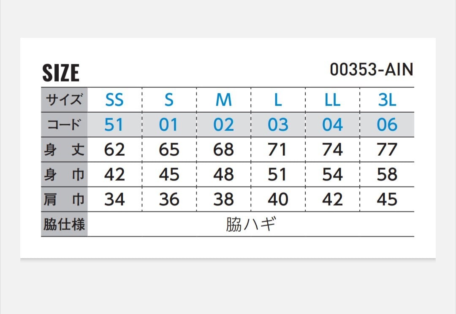The image size is (456, 314).
Task: Select the M size column header
Action: pyautogui.click(x=223, y=100)
